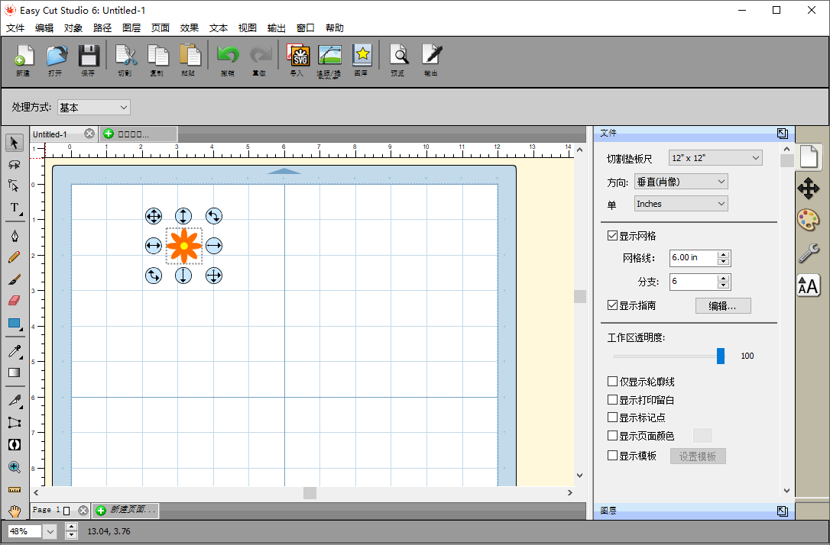
Task: Click the green plus new document tab
Action: pos(109,134)
